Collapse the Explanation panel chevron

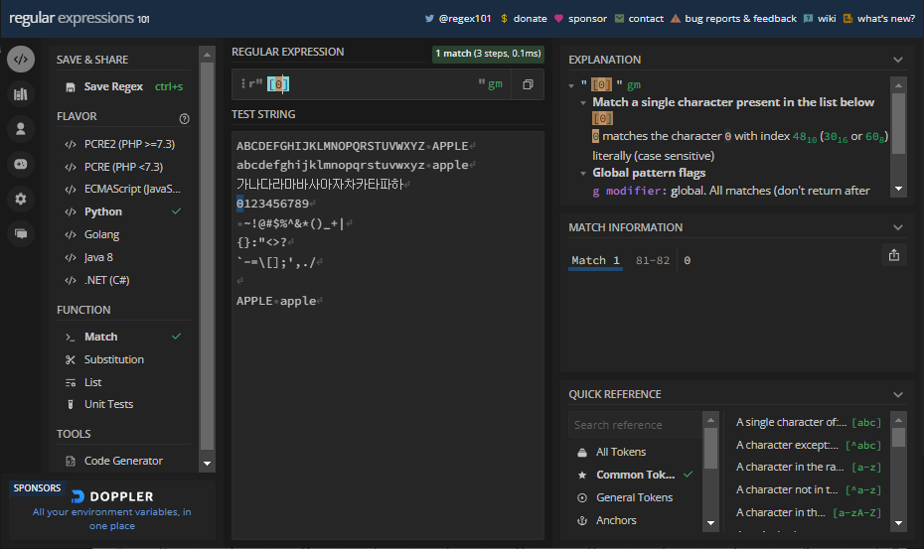898,60
